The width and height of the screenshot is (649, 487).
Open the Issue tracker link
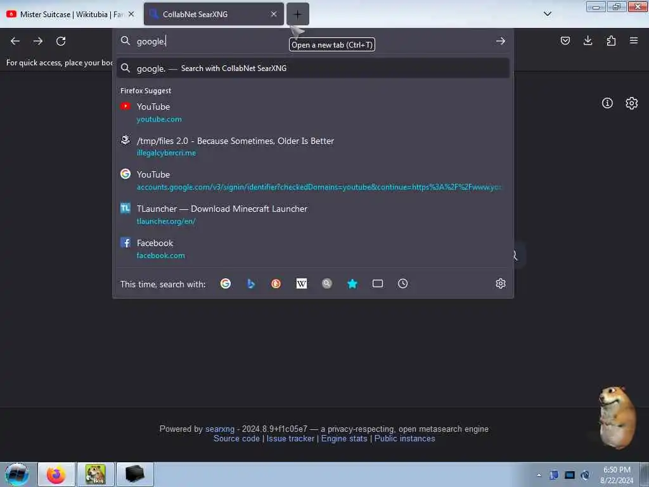(290, 439)
